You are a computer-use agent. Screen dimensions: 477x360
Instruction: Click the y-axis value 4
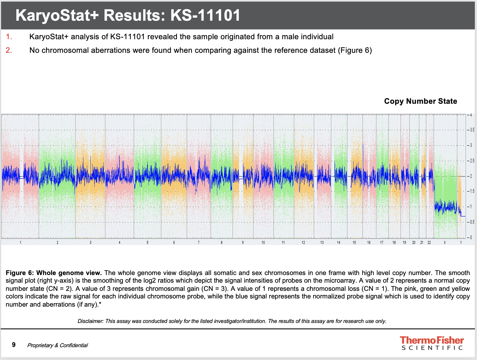click(x=471, y=115)
